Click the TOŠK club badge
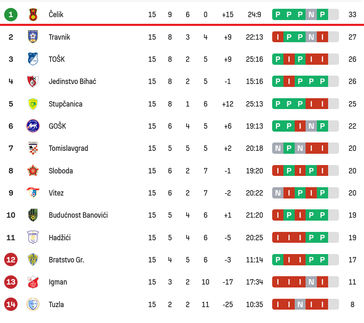The width and height of the screenshot is (364, 323). point(33,59)
